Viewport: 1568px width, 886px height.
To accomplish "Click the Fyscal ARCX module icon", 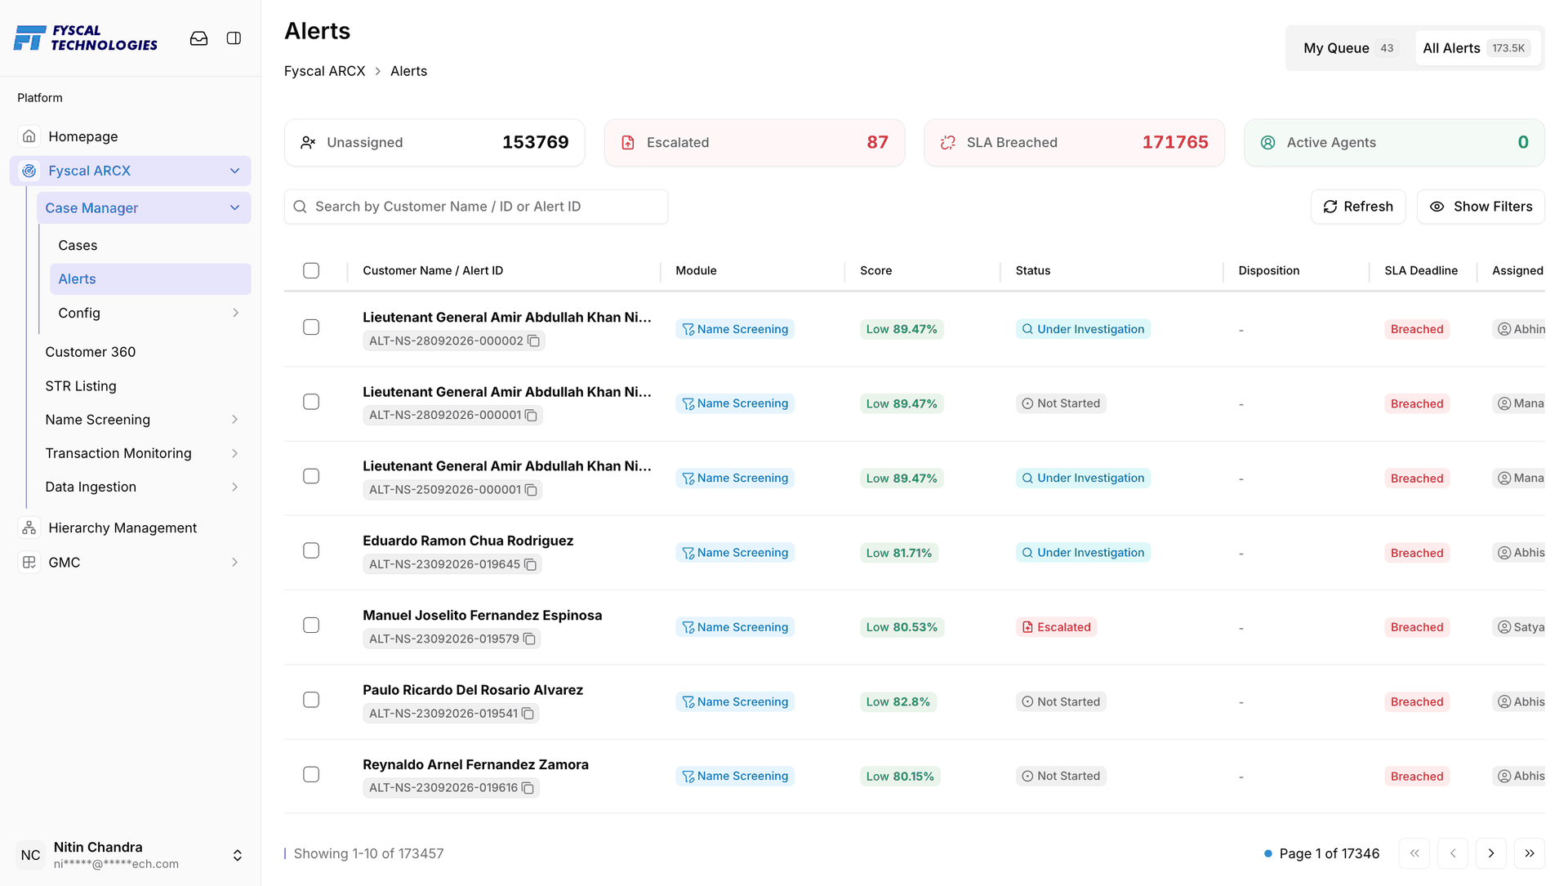I will coord(29,171).
